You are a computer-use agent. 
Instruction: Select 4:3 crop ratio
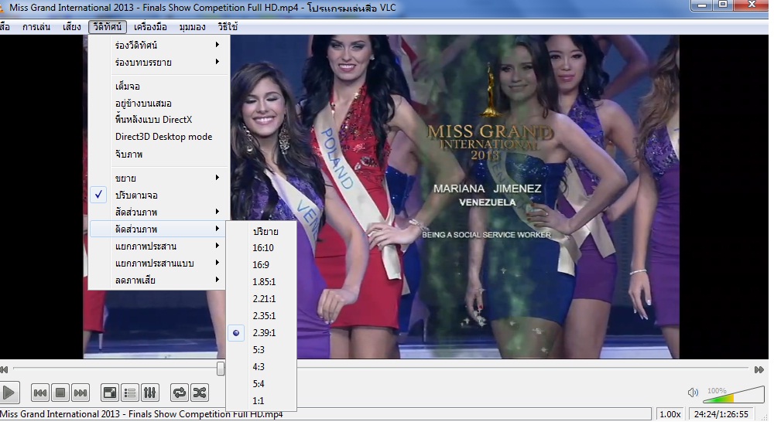[261, 367]
